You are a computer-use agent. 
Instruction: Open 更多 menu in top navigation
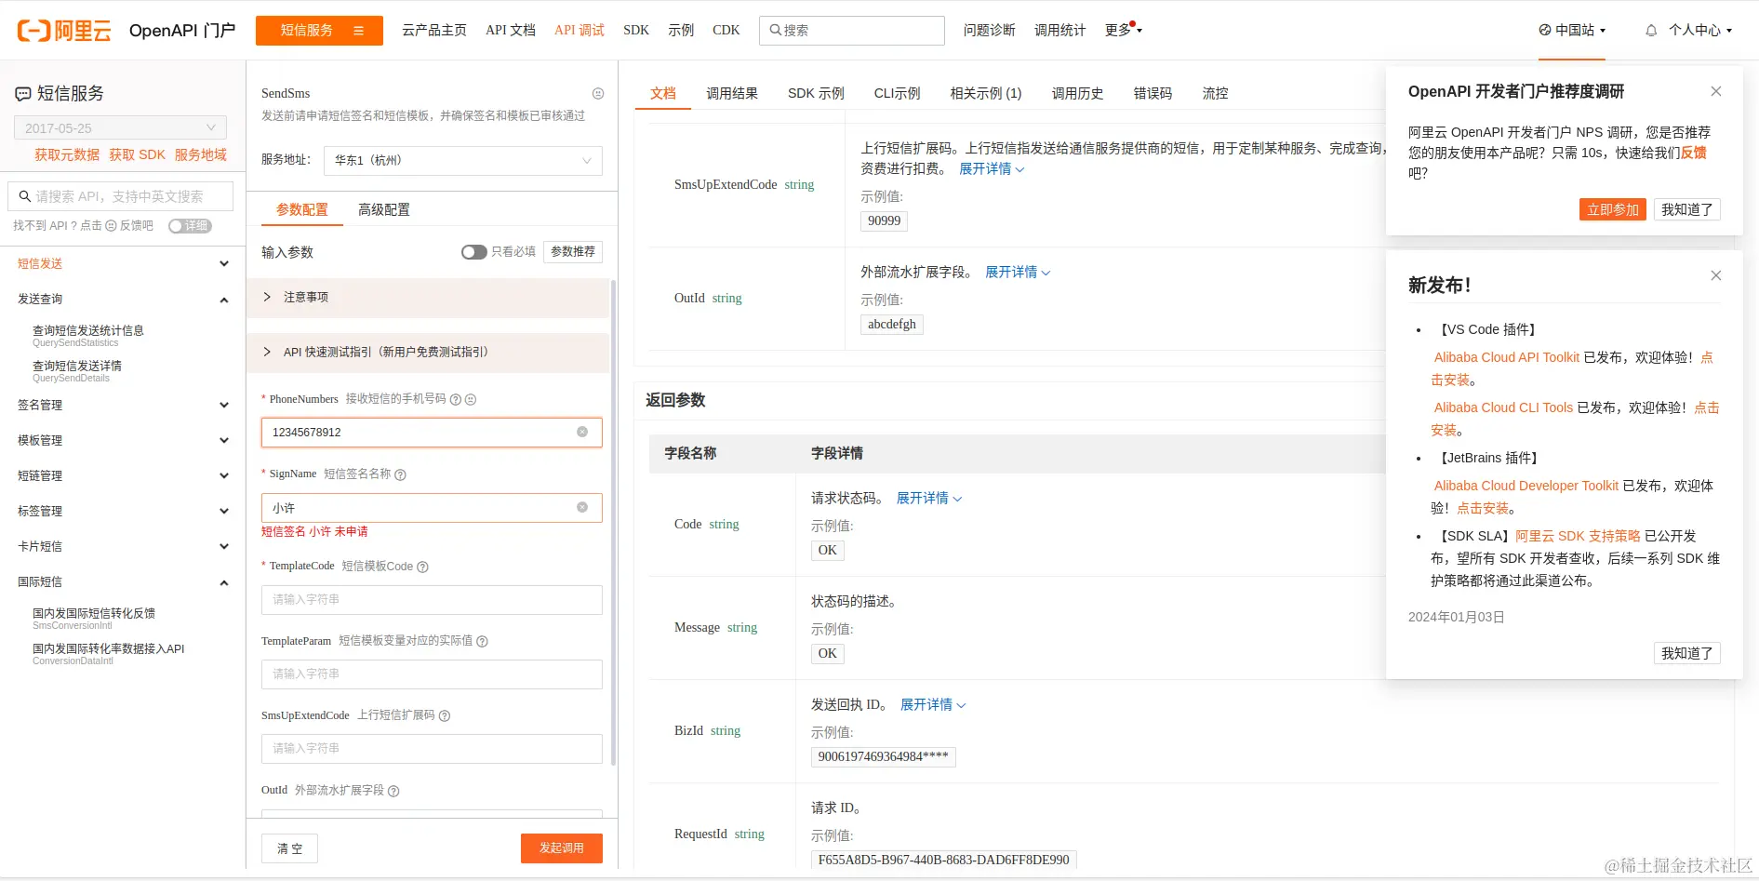click(x=1123, y=30)
